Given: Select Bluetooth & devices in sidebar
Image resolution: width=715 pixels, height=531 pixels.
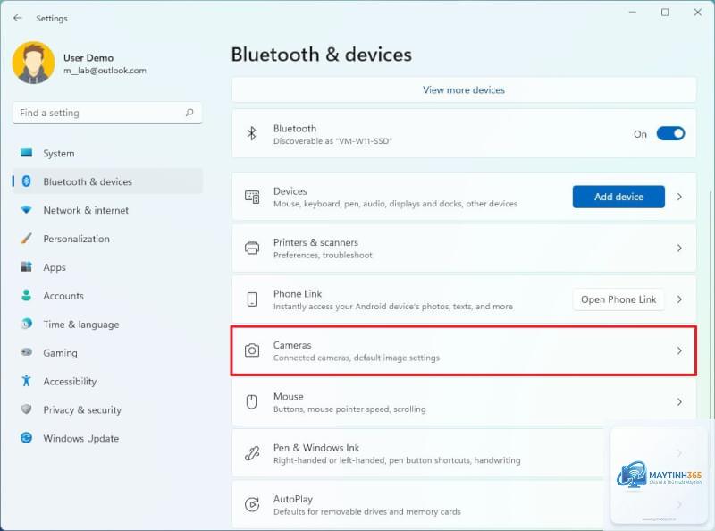Looking at the screenshot, I should (x=107, y=181).
